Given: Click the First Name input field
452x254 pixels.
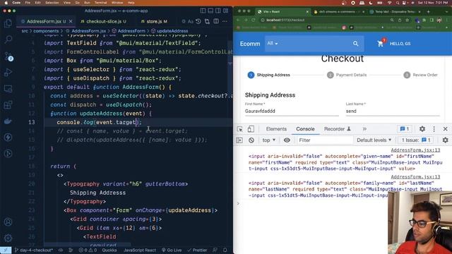Looking at the screenshot, I should point(292,111).
